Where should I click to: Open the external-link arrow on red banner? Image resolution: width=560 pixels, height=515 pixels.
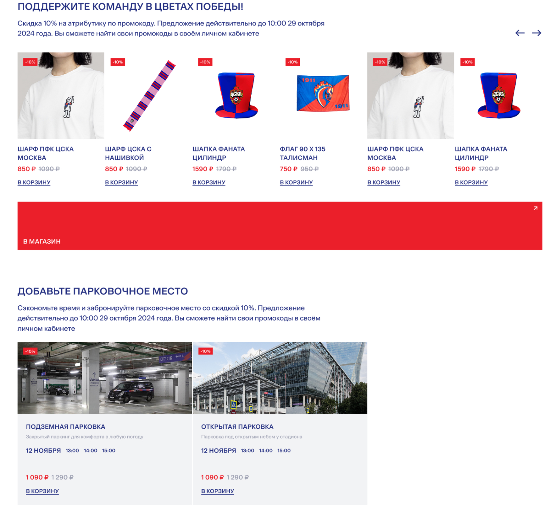click(x=535, y=208)
